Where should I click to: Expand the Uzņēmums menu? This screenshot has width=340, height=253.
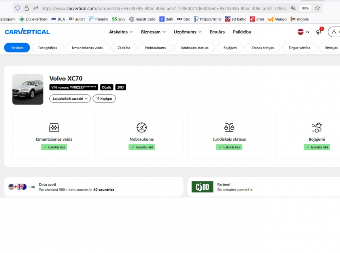click(187, 32)
